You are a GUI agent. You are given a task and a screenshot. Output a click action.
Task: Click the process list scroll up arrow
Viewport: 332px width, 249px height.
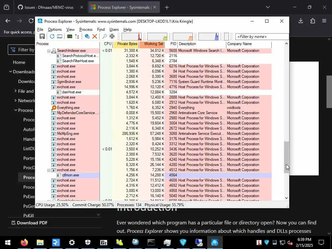(287, 44)
